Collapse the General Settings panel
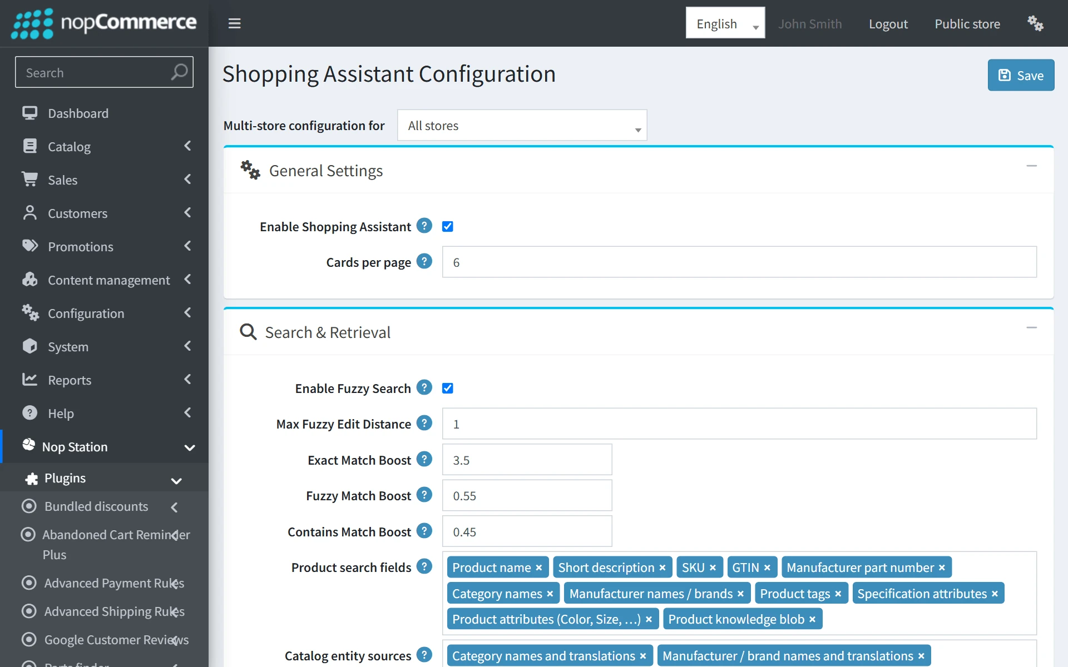 [1031, 166]
